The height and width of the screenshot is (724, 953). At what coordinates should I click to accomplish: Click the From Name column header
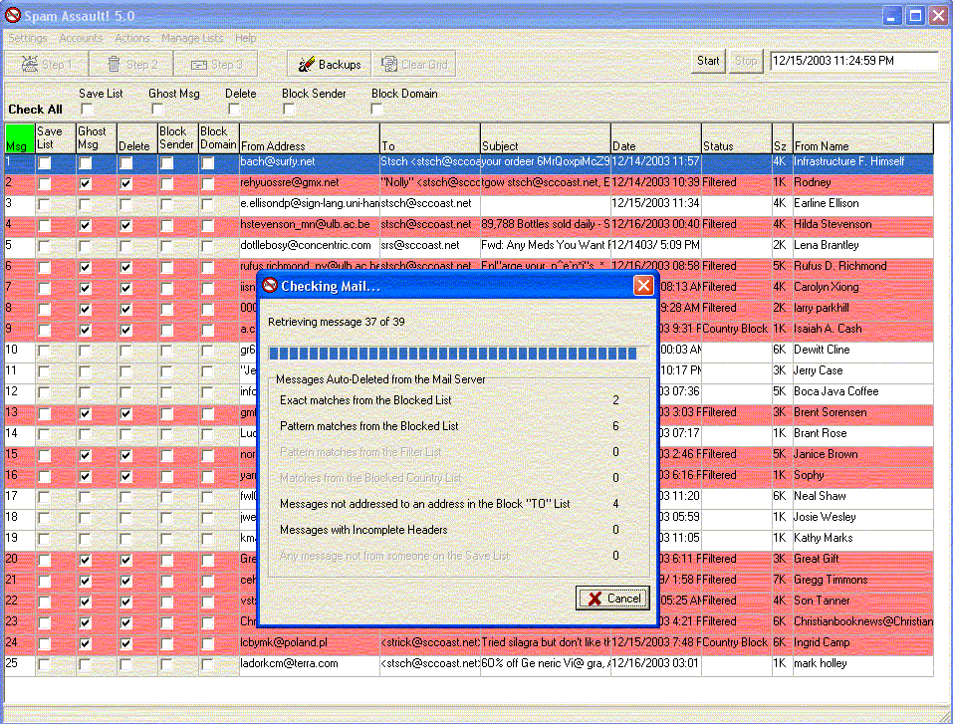(862, 138)
